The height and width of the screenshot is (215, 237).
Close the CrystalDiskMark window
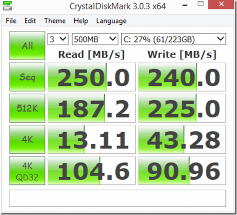pyautogui.click(x=221, y=4)
